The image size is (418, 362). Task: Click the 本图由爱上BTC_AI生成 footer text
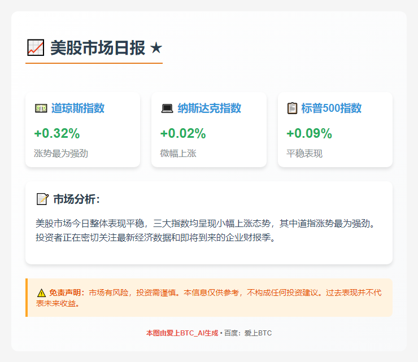(182, 333)
